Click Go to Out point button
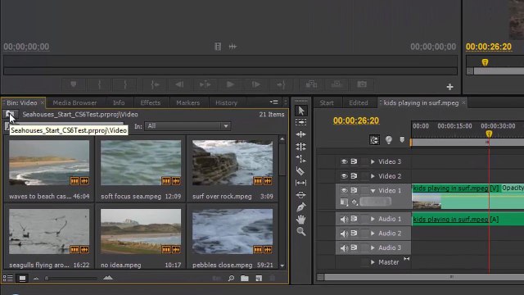The height and width of the screenshot is (295, 524). (281, 84)
